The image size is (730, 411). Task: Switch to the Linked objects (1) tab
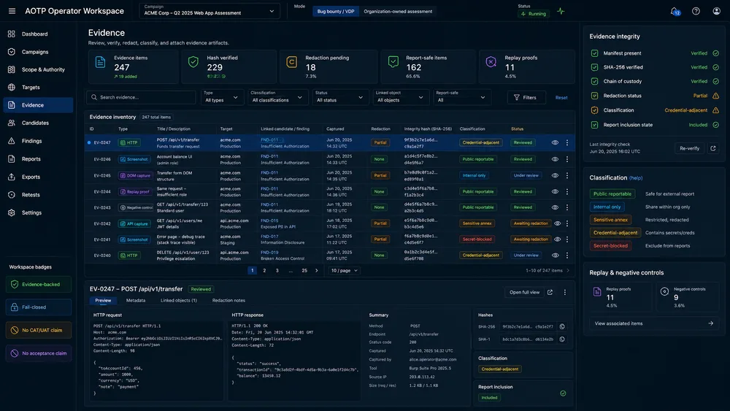(179, 300)
